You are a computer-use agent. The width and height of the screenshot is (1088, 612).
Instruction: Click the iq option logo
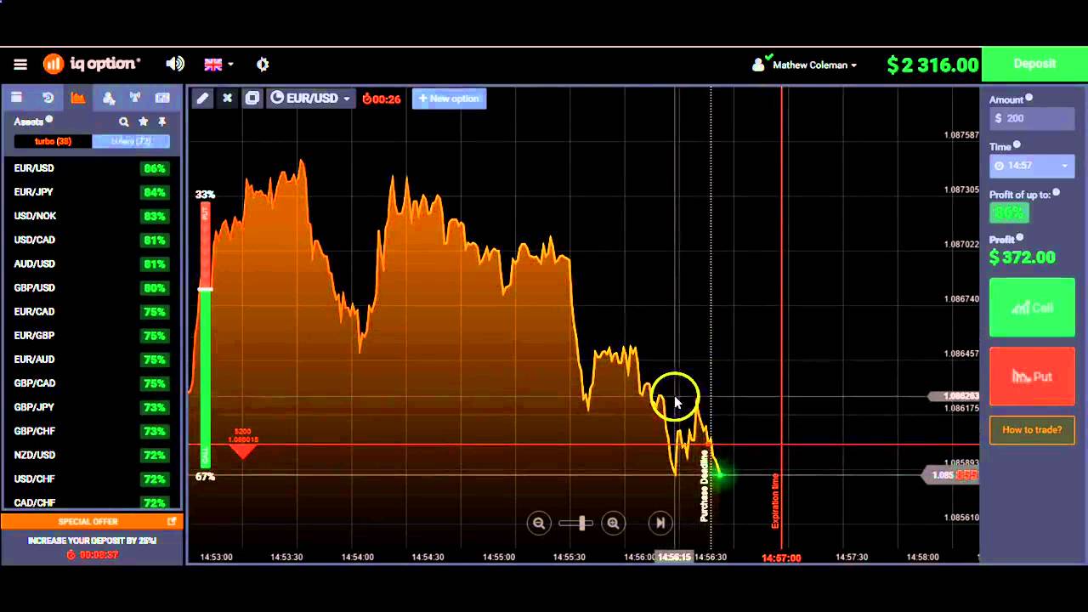(92, 64)
